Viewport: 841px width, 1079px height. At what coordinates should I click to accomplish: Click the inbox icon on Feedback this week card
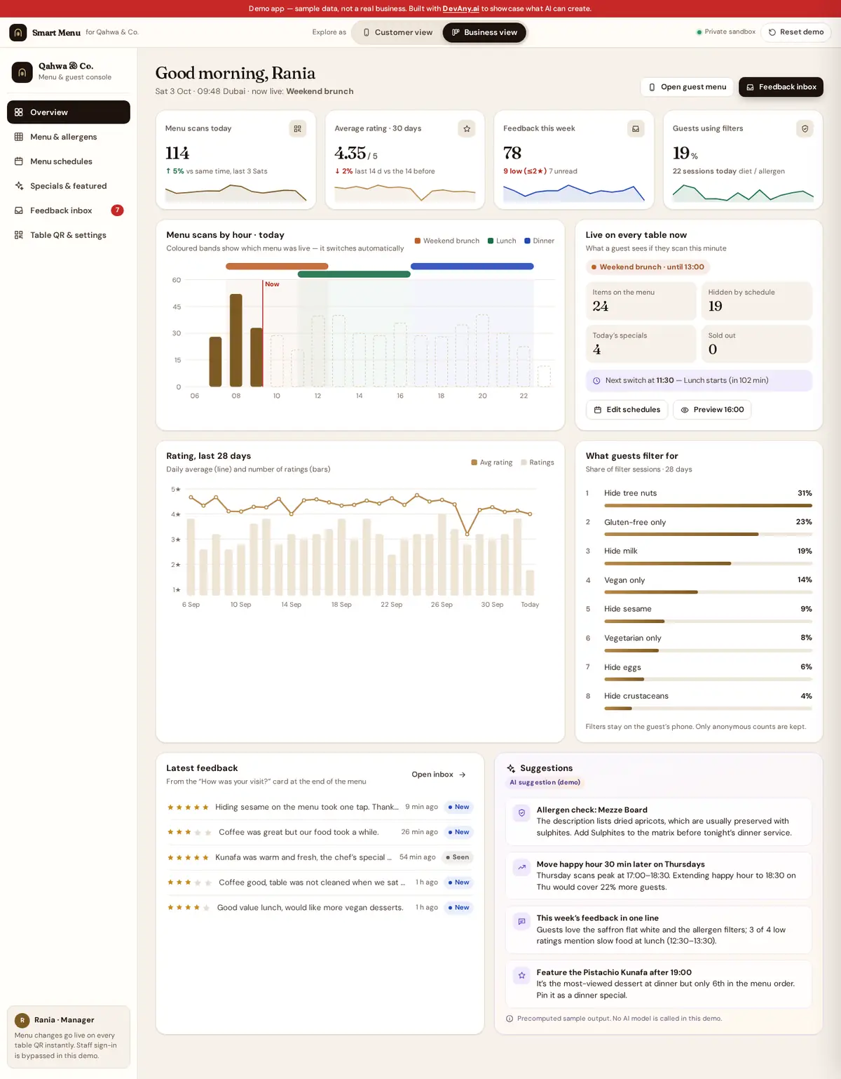pos(636,128)
